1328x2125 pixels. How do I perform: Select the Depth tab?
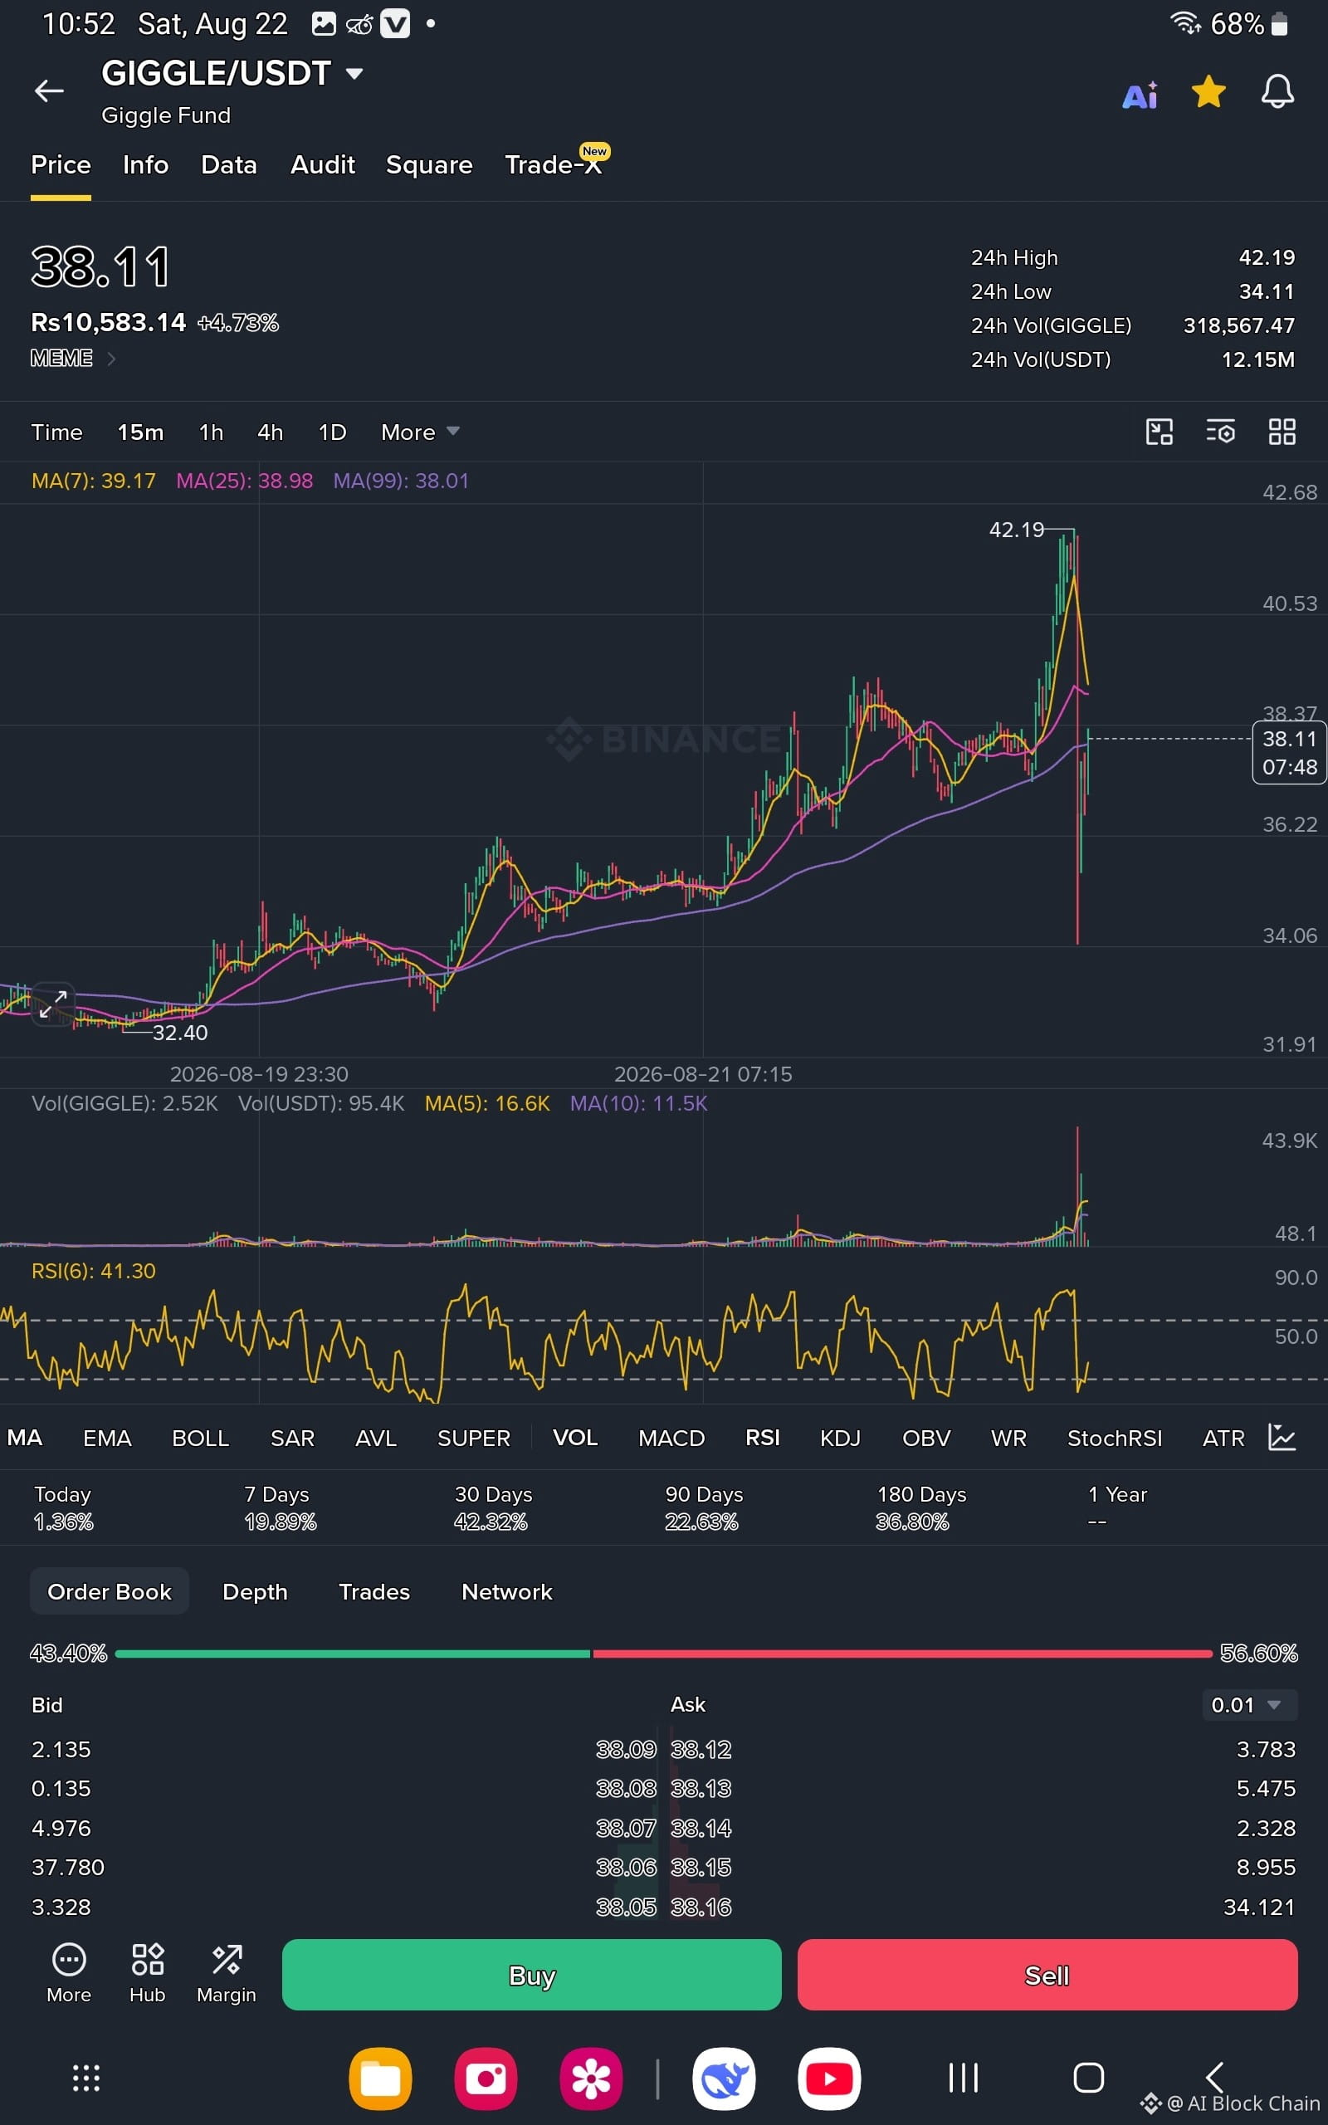255,1591
